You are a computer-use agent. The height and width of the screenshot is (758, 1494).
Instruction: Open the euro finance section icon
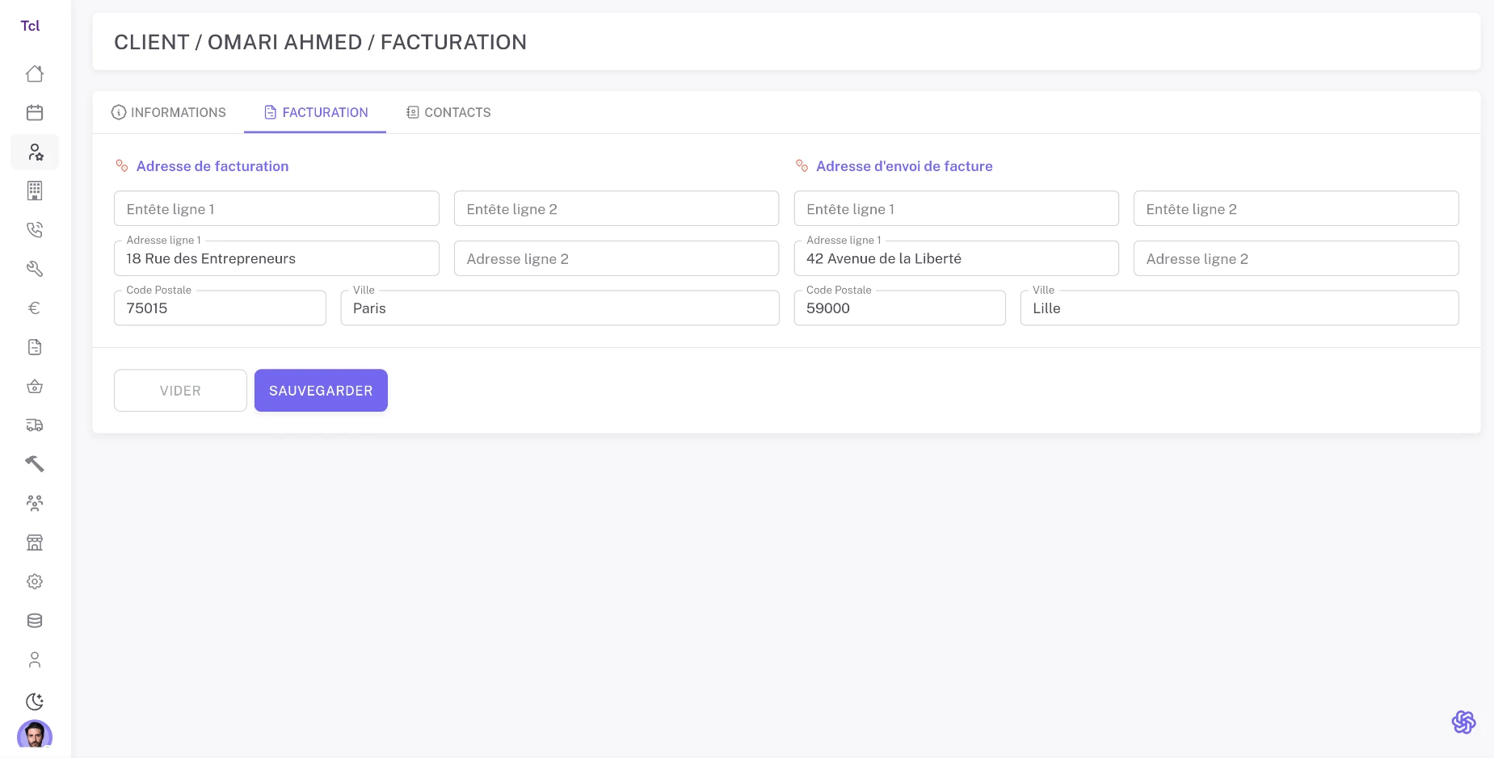pos(35,308)
